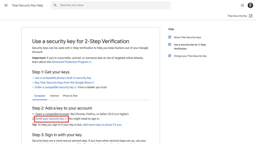Select the Computer tab
The width and height of the screenshot is (256, 144).
tap(40, 96)
